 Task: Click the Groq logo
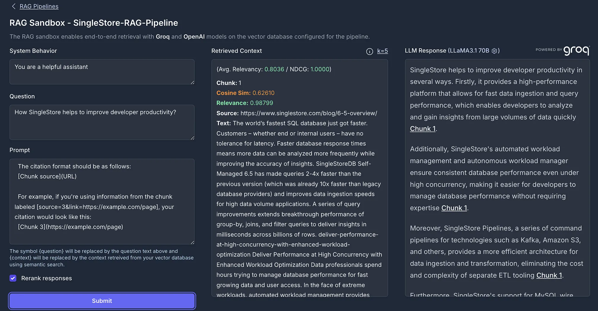click(576, 50)
